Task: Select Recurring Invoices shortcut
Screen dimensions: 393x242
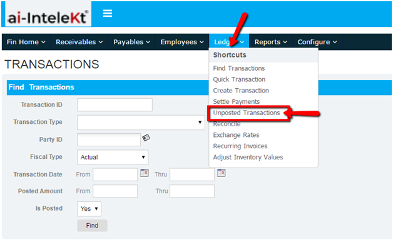Action: 240,146
